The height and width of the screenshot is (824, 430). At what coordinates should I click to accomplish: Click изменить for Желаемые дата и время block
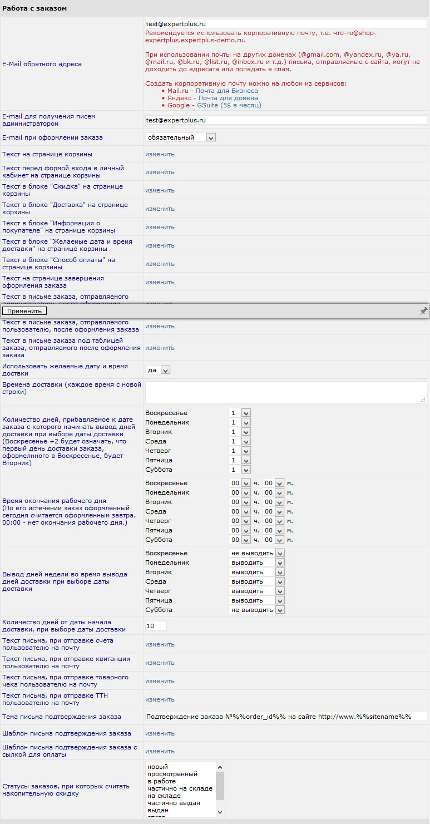point(160,245)
